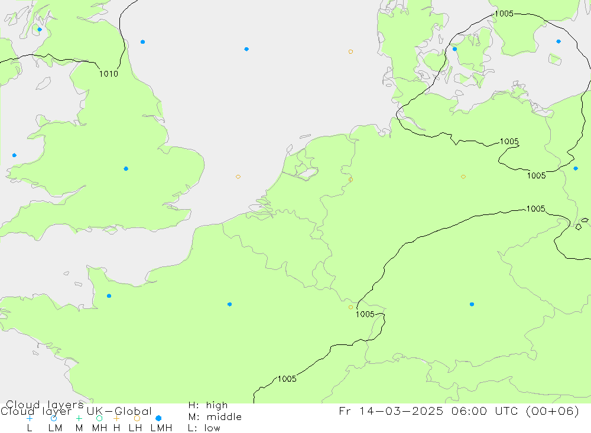Image resolution: width=591 pixels, height=433 pixels.
Task: Click the blue plus L legend symbol
Action: [x=30, y=418]
